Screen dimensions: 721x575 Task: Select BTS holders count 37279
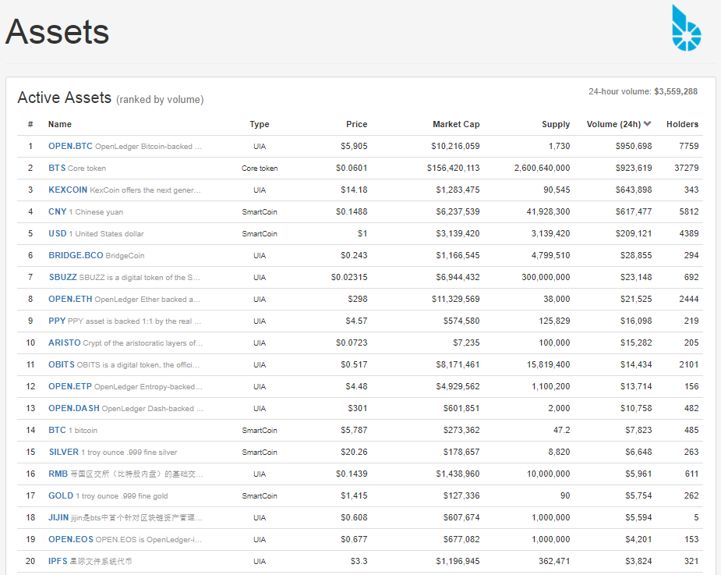[x=687, y=168]
